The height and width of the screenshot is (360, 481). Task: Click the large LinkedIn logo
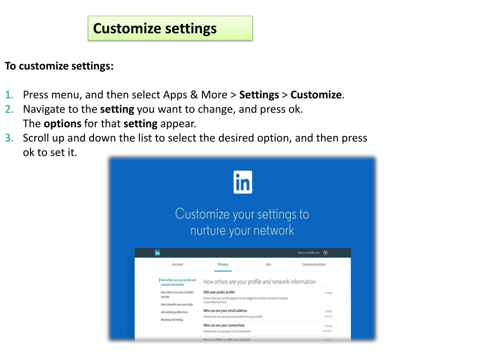tap(243, 182)
